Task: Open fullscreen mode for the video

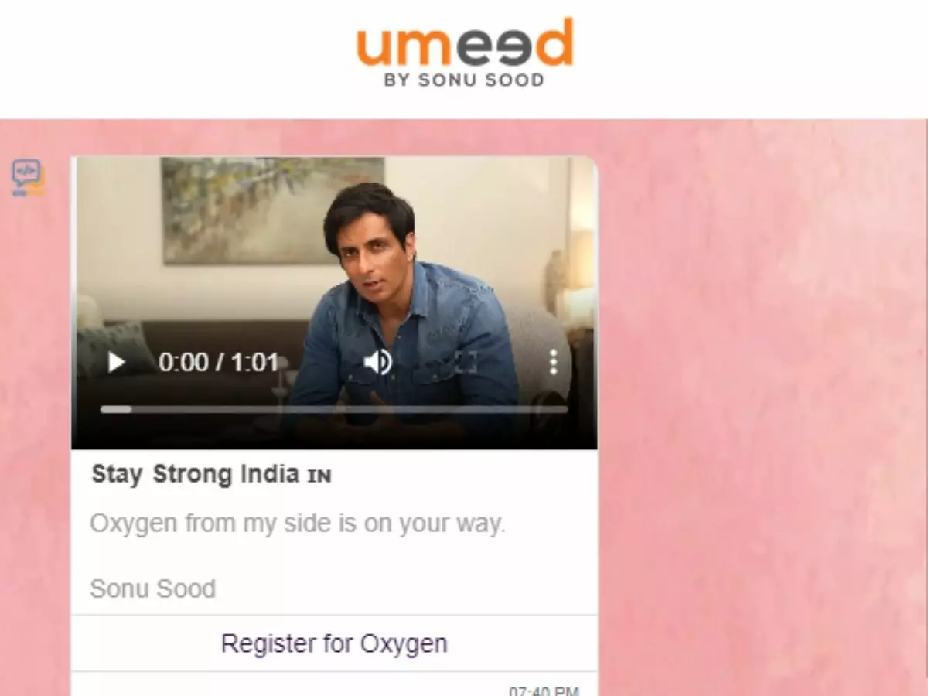Action: pyautogui.click(x=466, y=362)
